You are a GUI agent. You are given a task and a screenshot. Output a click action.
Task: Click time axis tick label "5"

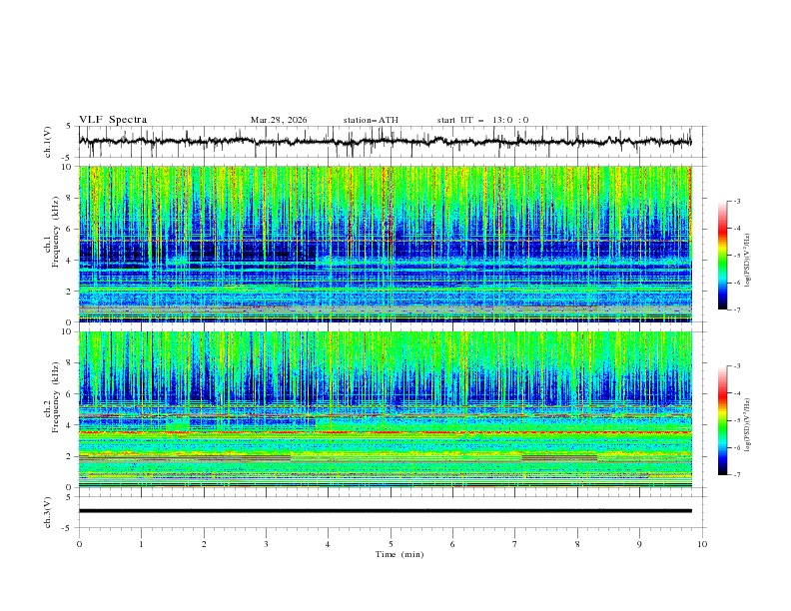pos(391,544)
